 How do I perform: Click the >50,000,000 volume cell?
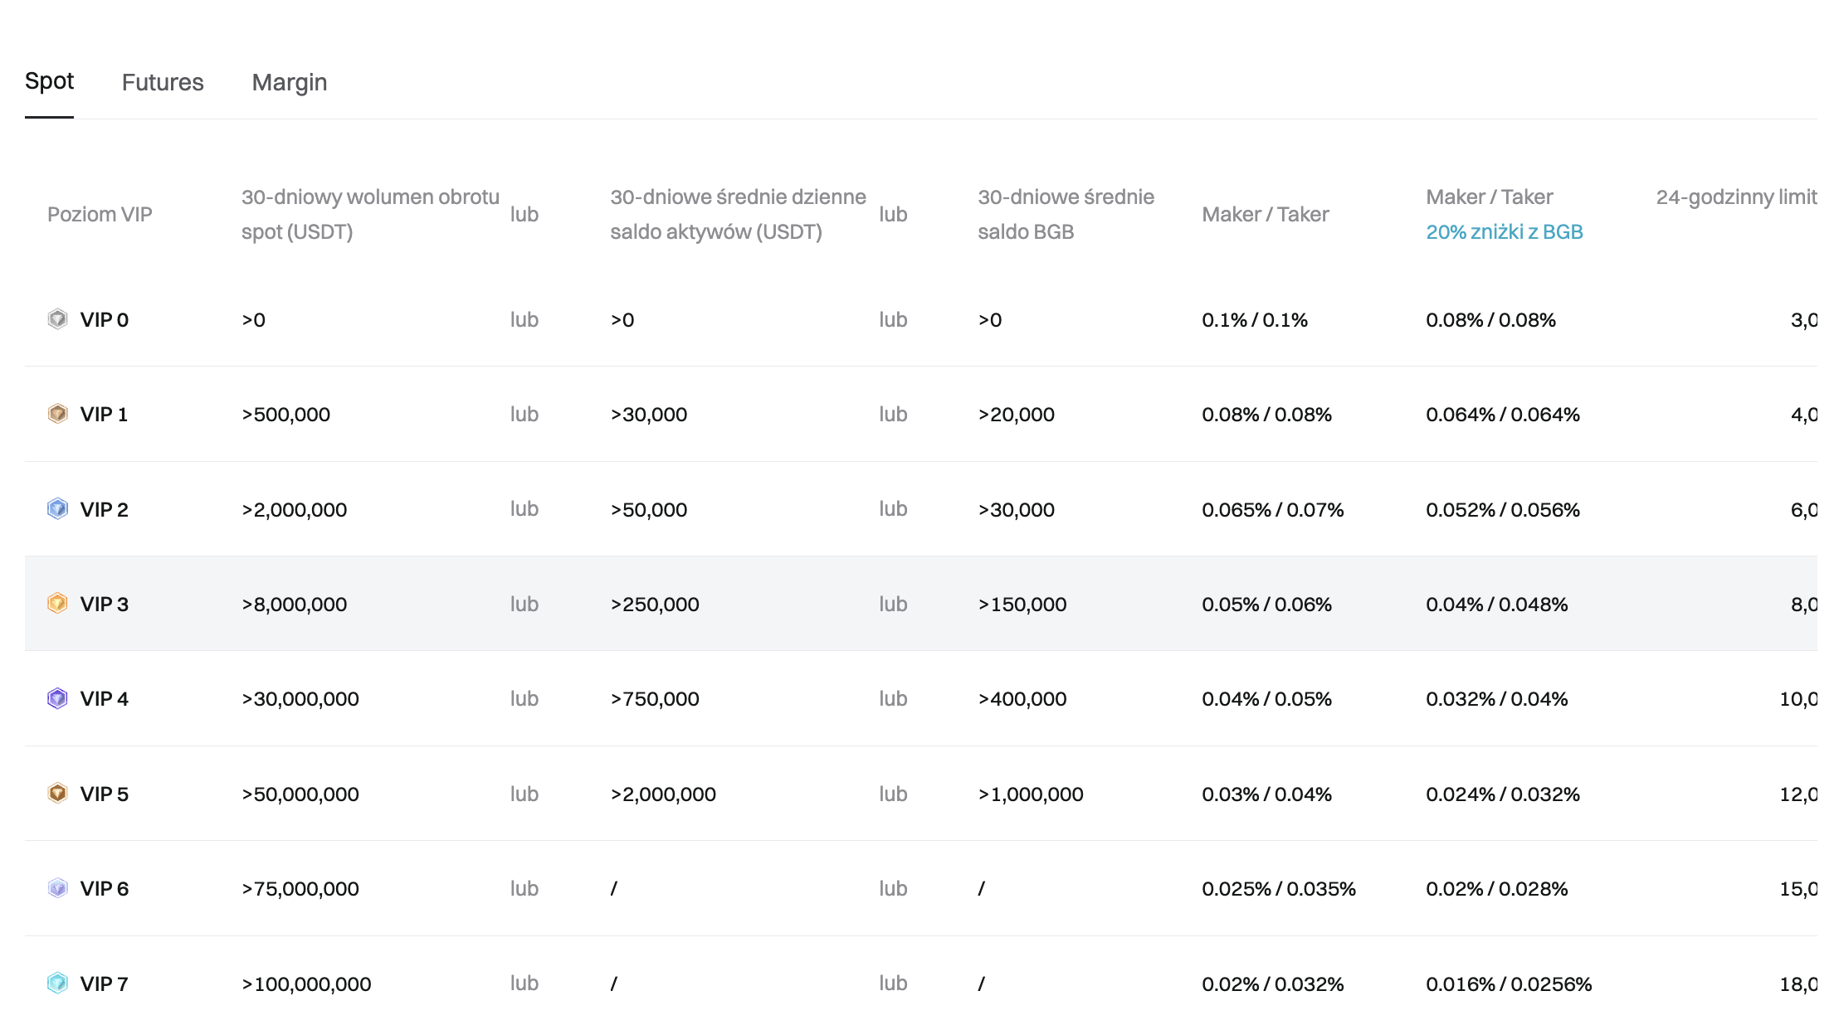(x=300, y=794)
